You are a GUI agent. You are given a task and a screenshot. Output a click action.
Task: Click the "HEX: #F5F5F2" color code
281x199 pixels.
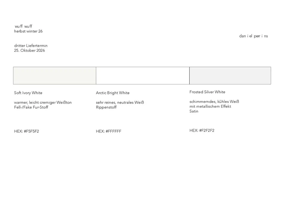pyautogui.click(x=27, y=131)
